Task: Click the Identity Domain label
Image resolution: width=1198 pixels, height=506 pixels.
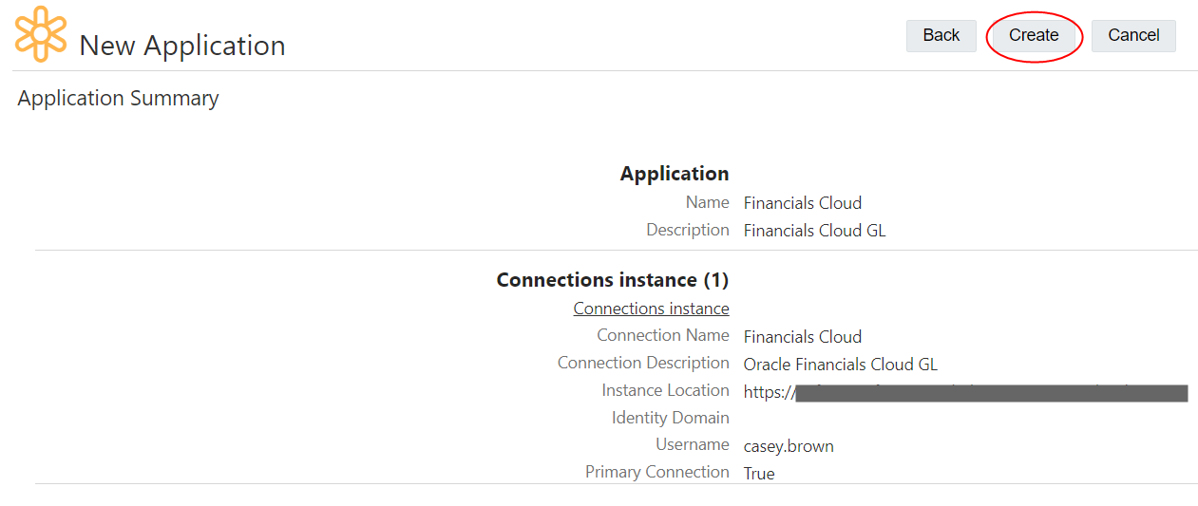Action: [671, 418]
